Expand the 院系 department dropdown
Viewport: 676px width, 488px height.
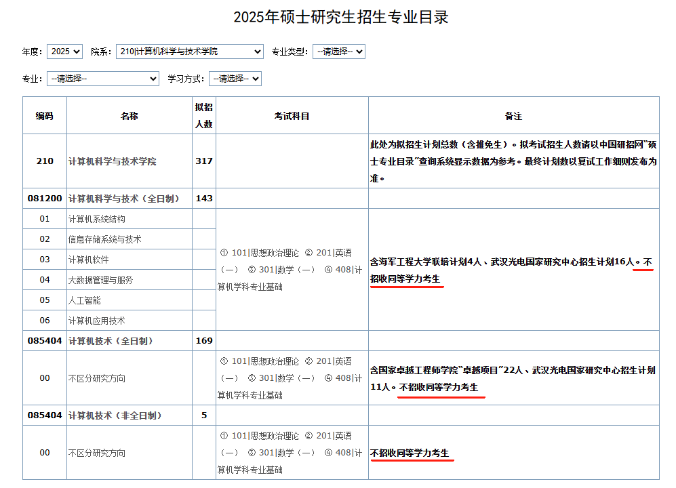[189, 52]
